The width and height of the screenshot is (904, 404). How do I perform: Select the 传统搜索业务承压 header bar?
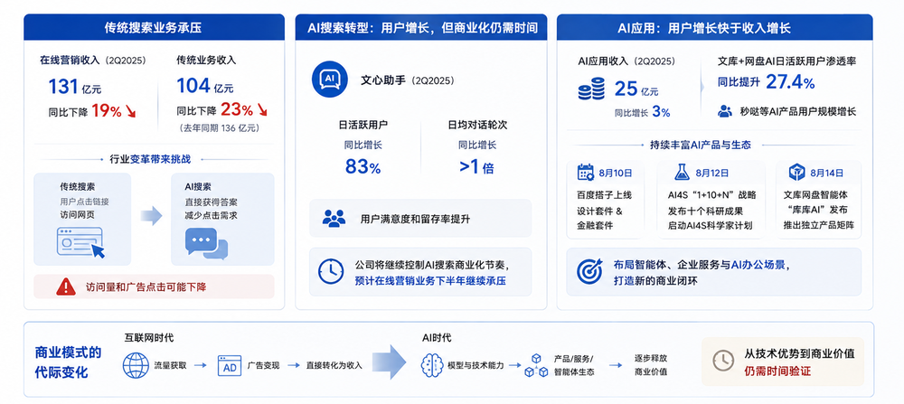[154, 27]
